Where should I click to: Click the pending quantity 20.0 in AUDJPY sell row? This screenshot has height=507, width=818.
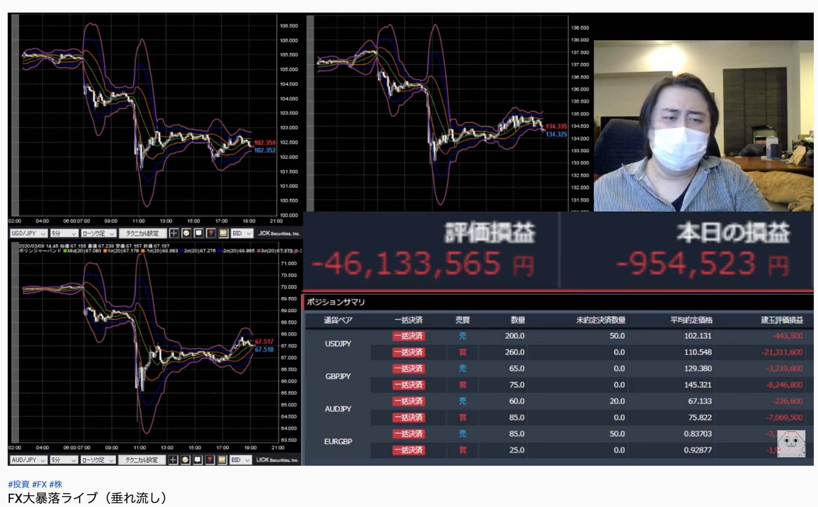617,401
